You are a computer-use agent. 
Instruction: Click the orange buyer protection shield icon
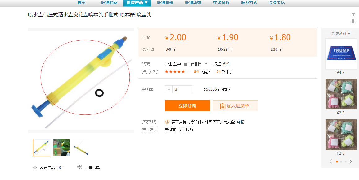click(167, 122)
